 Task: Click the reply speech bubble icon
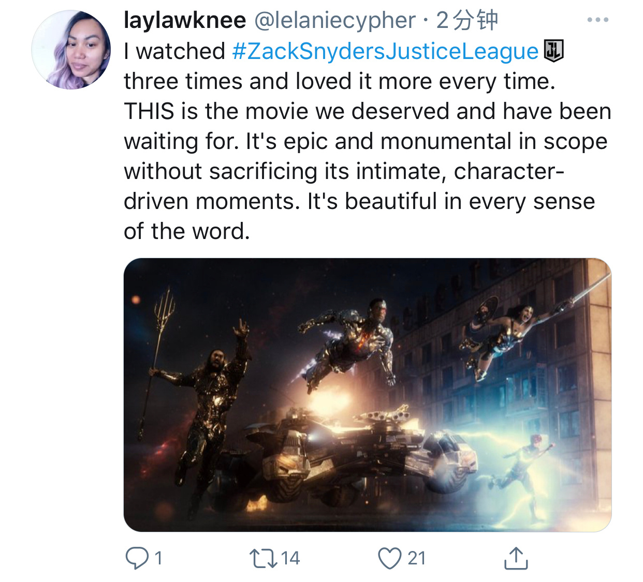point(137,558)
